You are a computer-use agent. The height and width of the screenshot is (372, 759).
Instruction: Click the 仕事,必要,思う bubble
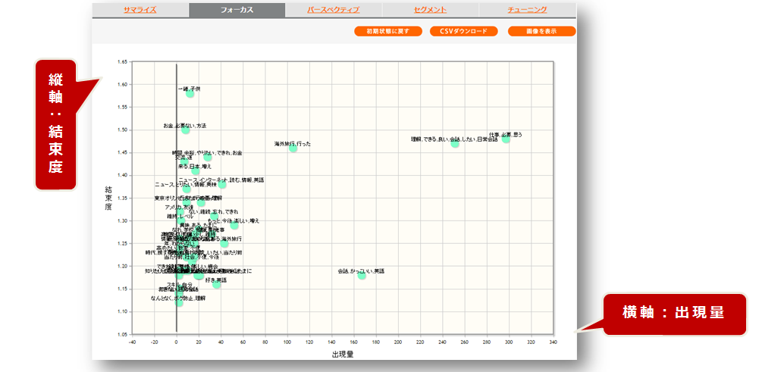click(x=507, y=139)
